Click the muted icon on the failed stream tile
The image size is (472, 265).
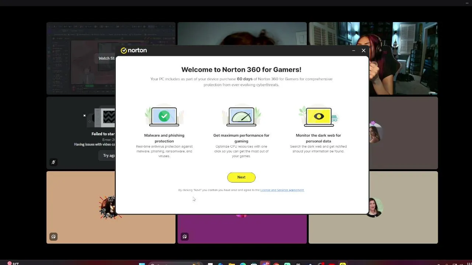[53, 162]
